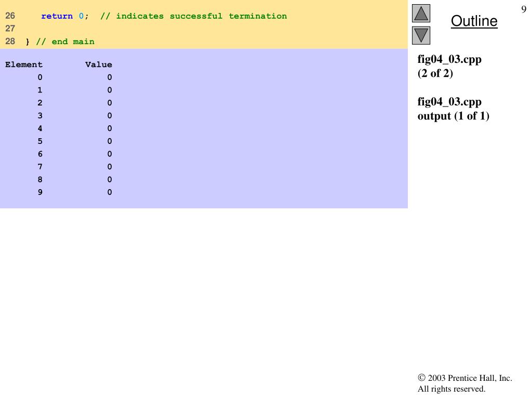Click the up arrow navigation icon
The width and height of the screenshot is (532, 399).
click(x=421, y=13)
